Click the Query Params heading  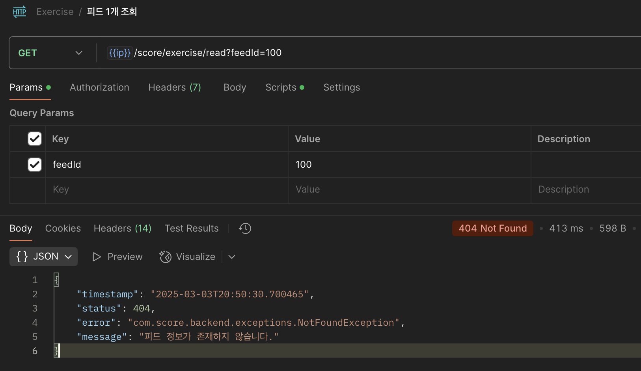[42, 113]
